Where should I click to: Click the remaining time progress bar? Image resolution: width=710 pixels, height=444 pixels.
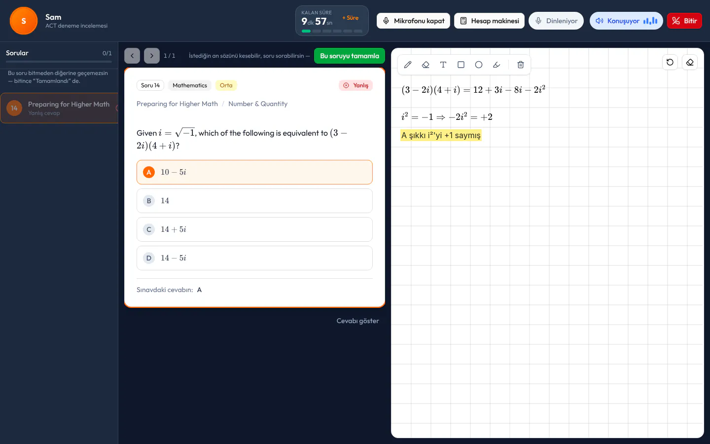coord(332,31)
